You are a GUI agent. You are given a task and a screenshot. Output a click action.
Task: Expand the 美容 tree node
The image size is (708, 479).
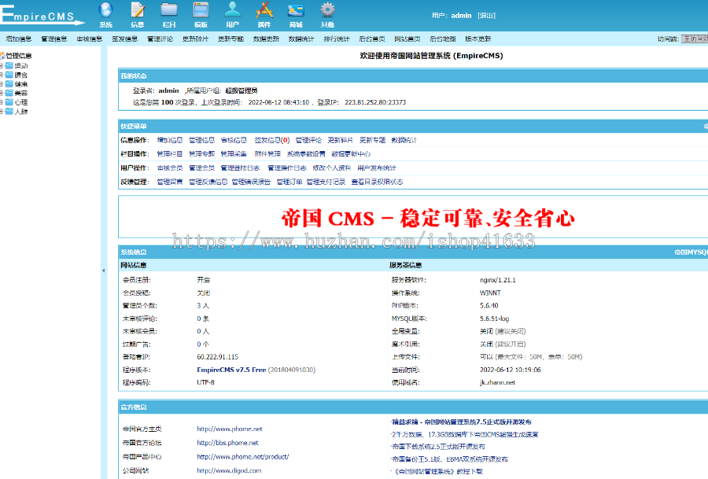pos(2,93)
